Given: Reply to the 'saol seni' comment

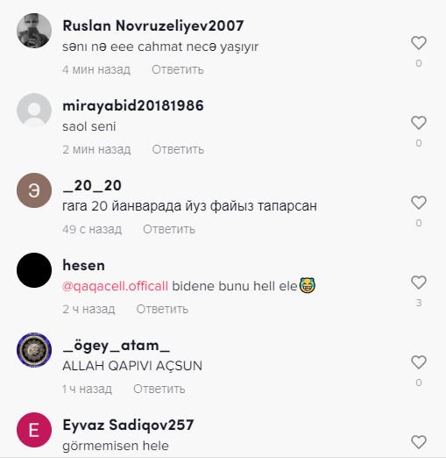Looking at the screenshot, I should [178, 149].
